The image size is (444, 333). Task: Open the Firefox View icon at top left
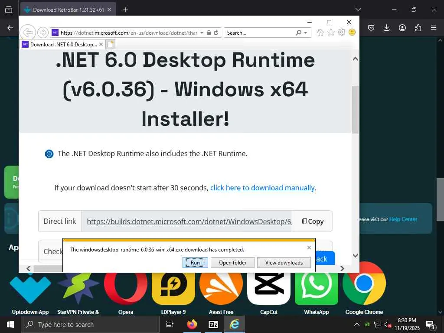click(9, 10)
